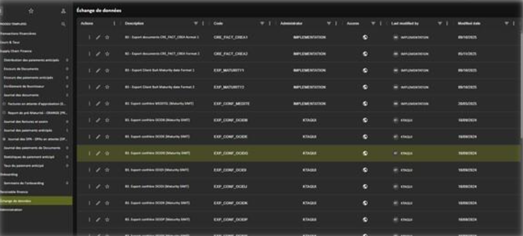Edit the CRE_FACT_CREA2 row with pencil
Image resolution: width=523 pixels, height=236 pixels.
coord(98,54)
